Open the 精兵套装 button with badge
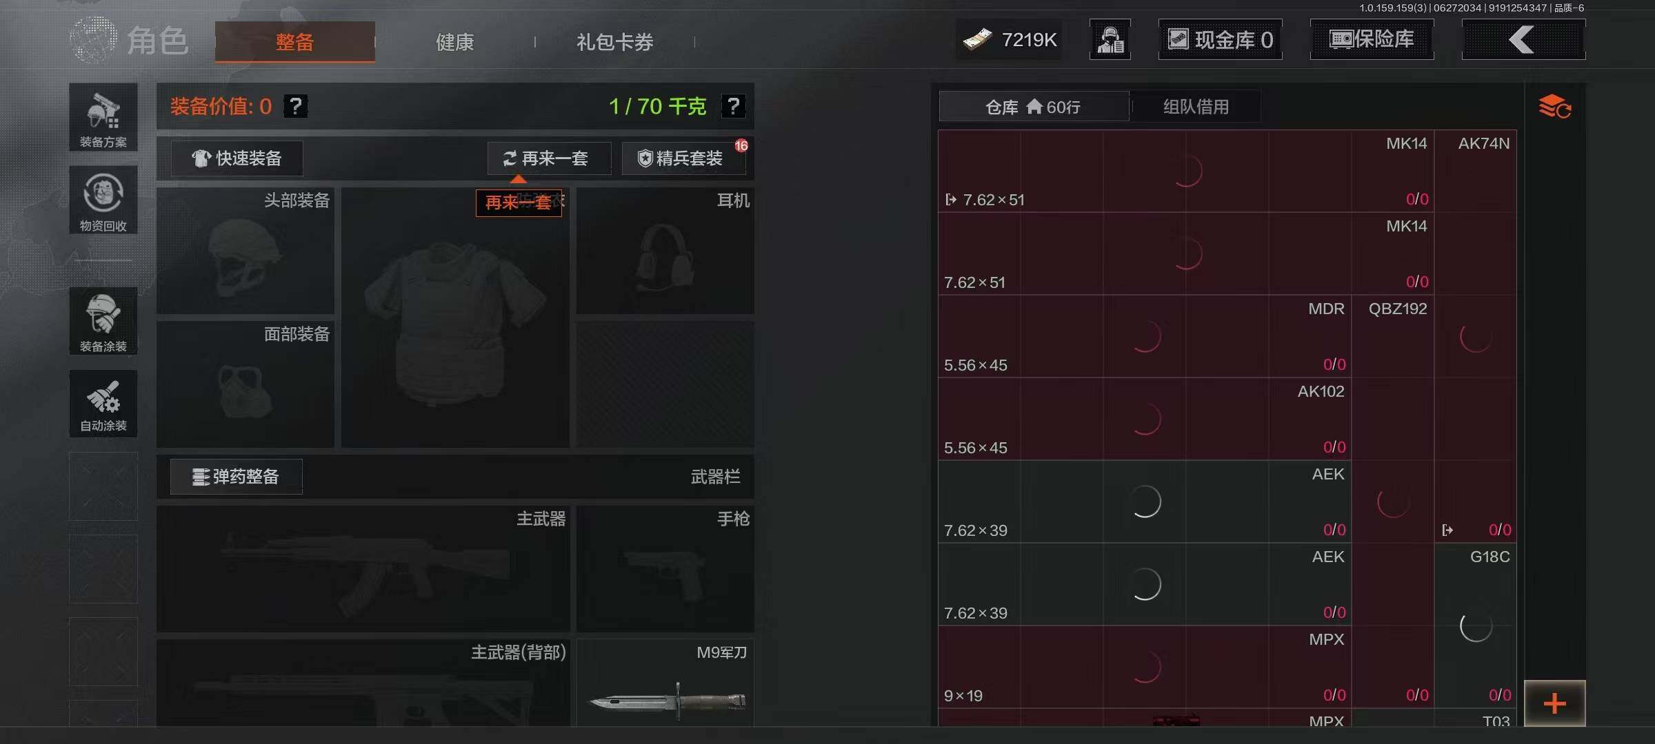This screenshot has width=1655, height=744. tap(684, 158)
